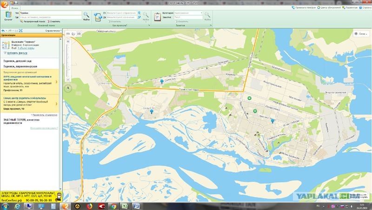Open the 2GIS main menu orb
This screenshot has width=372, height=210.
click(x=4, y=4)
